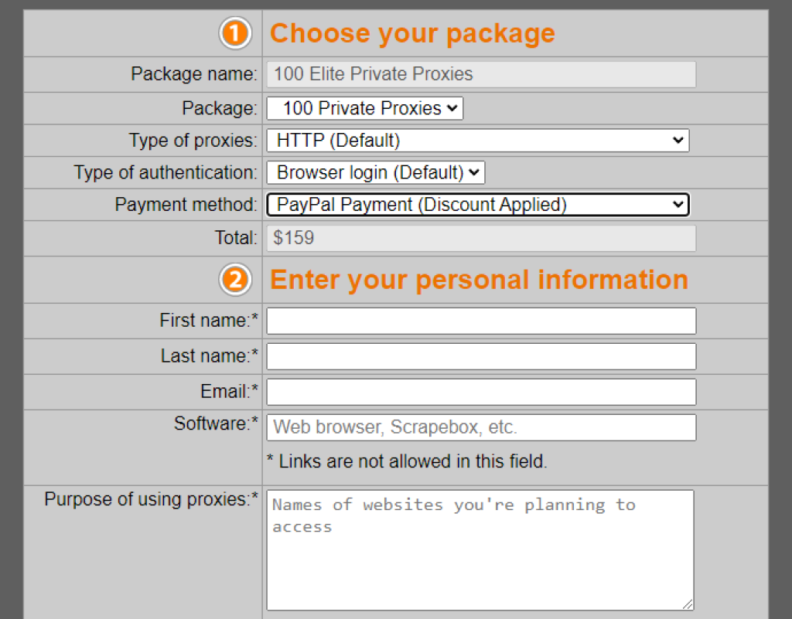Expand the HTTP (Default) proxy type dropdown
Viewport: 792px width, 619px height.
click(x=477, y=141)
